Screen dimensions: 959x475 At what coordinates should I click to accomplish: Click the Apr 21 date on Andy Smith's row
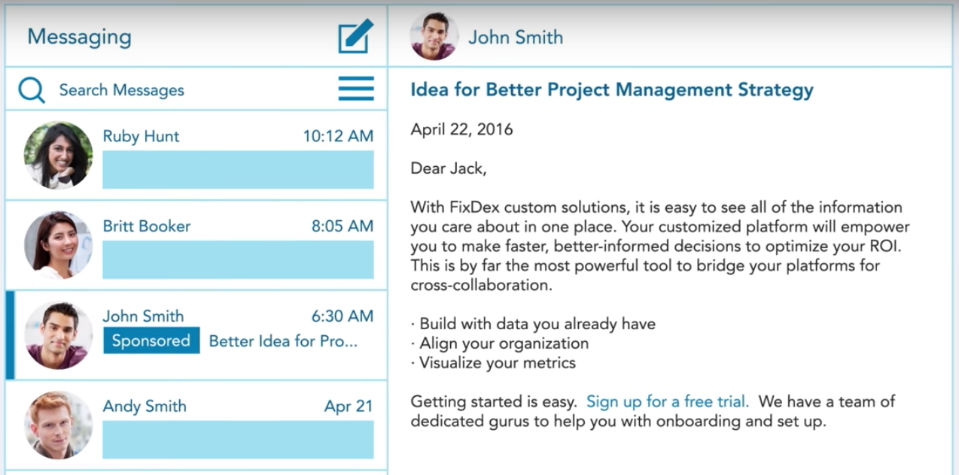pos(349,407)
